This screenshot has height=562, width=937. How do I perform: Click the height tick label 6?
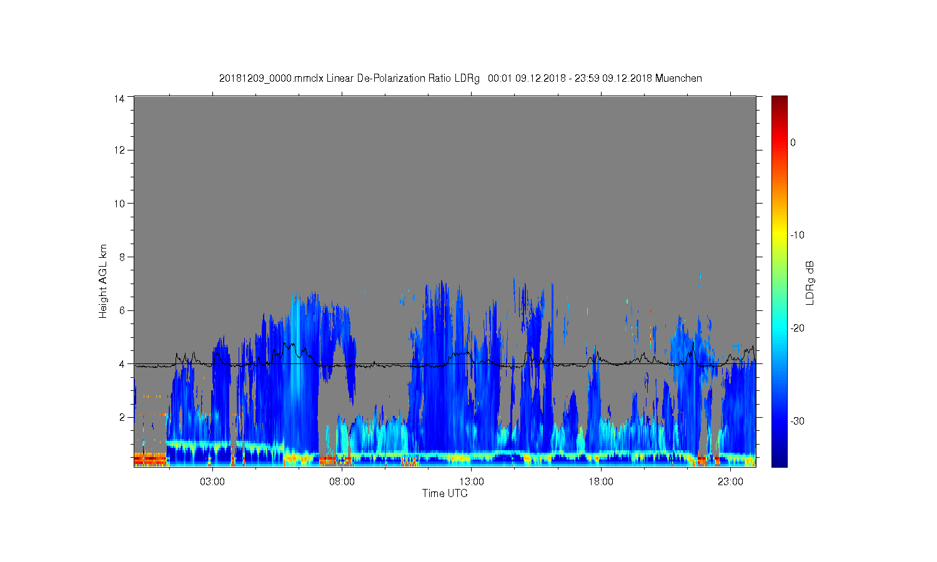click(122, 310)
